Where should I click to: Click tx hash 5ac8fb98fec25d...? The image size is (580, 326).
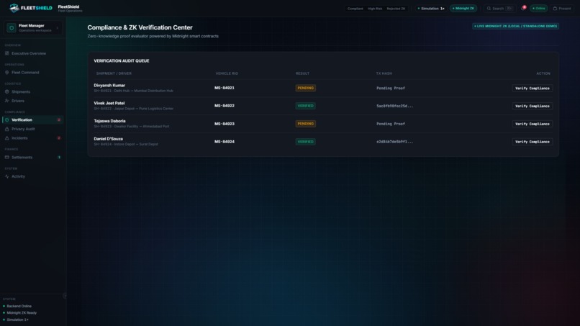tap(394, 106)
